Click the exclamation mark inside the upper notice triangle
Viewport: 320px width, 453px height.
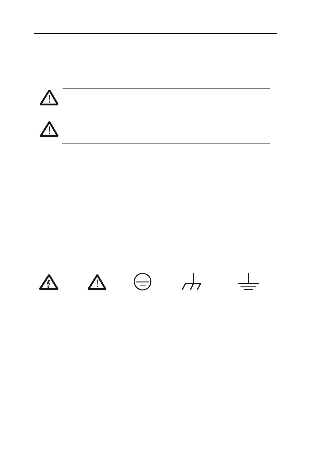point(49,99)
